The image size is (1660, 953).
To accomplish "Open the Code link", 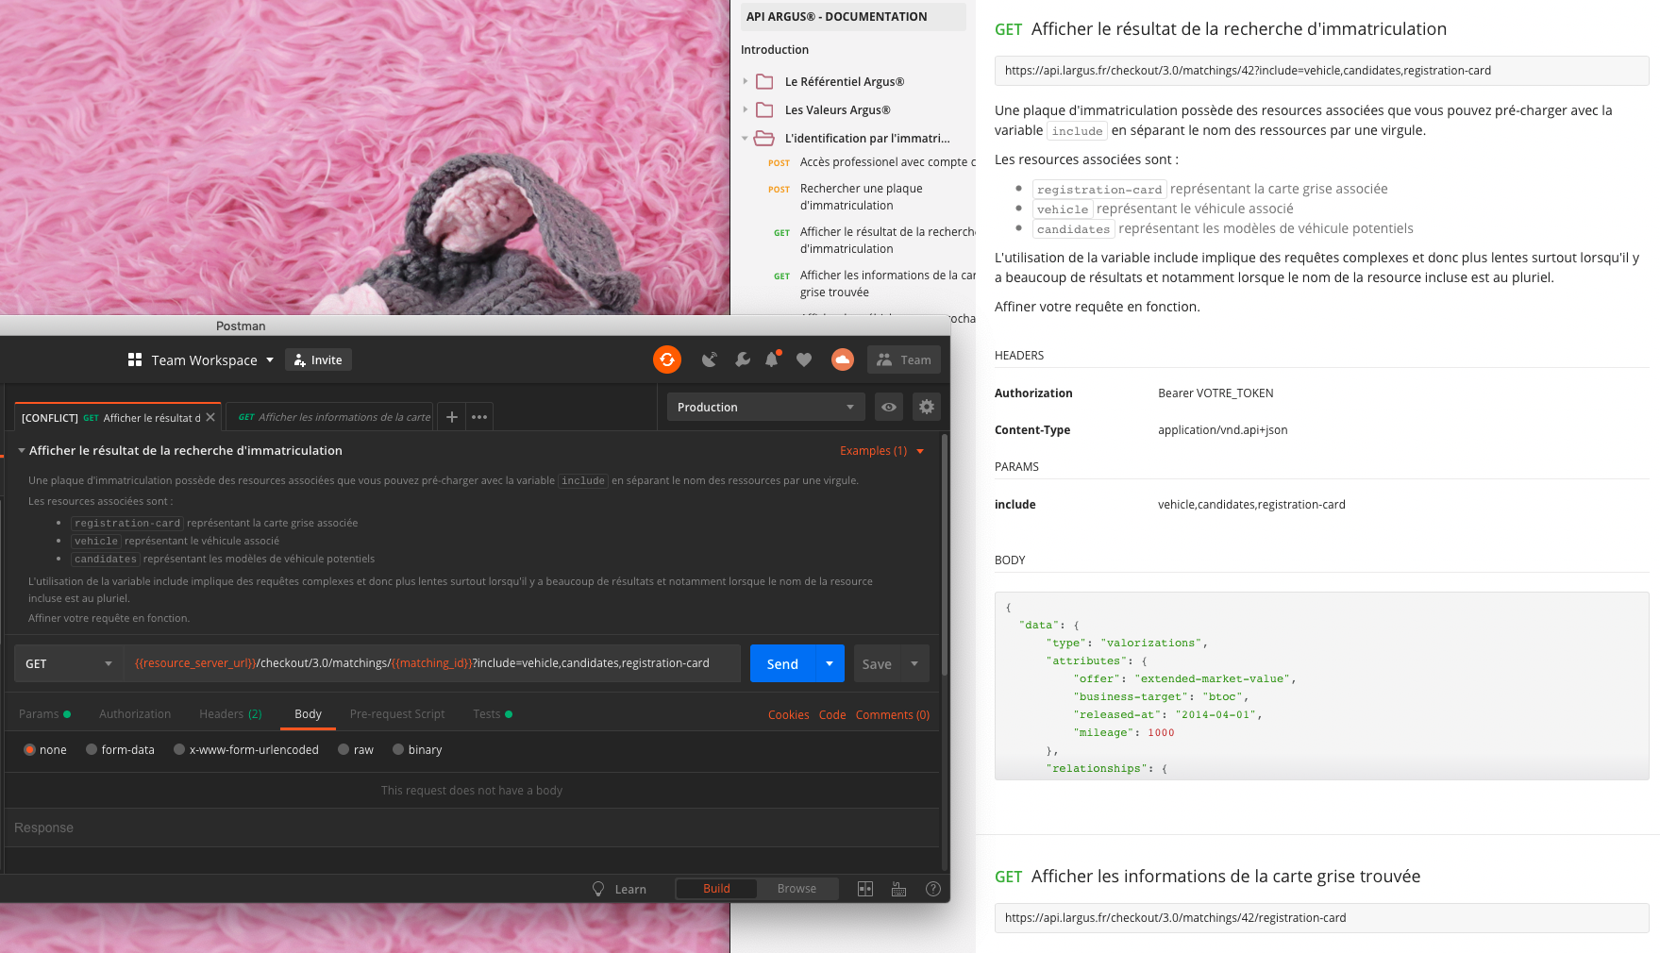I will (x=832, y=715).
